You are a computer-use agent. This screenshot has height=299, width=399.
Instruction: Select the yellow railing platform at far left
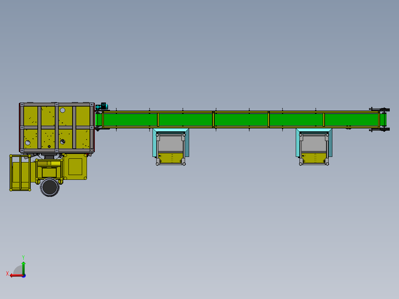coord(20,172)
